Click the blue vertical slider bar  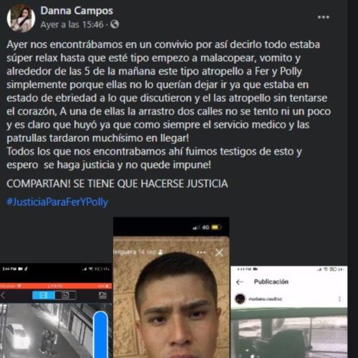click(x=100, y=334)
